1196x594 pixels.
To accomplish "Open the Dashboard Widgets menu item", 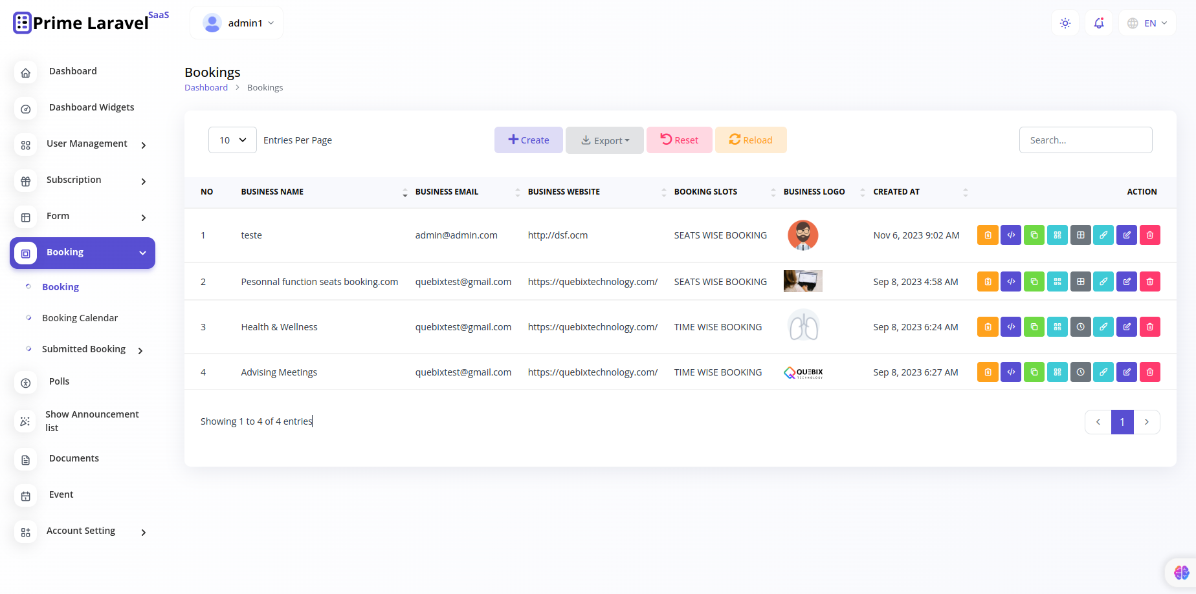I will pyautogui.click(x=91, y=107).
